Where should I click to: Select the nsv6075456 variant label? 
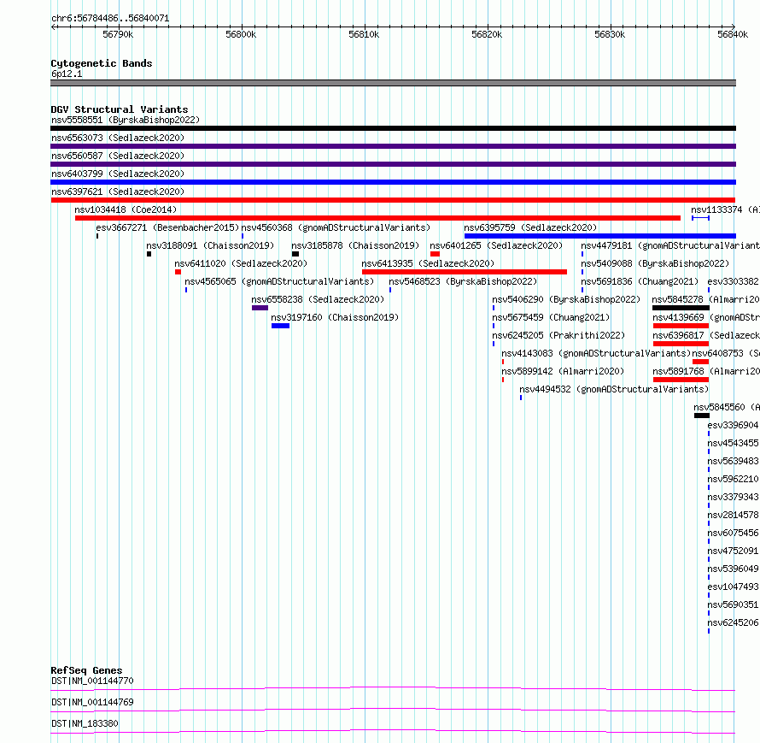point(733,533)
